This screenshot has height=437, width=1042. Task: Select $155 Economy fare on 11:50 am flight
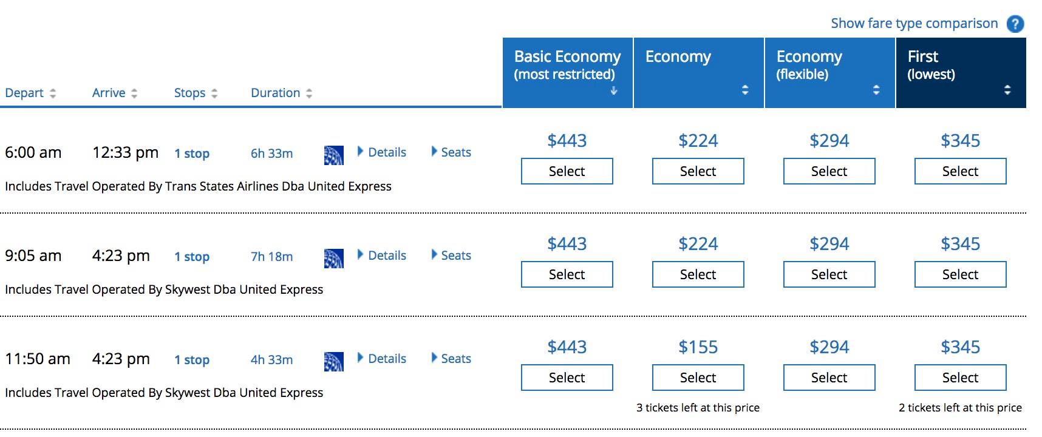pos(698,378)
